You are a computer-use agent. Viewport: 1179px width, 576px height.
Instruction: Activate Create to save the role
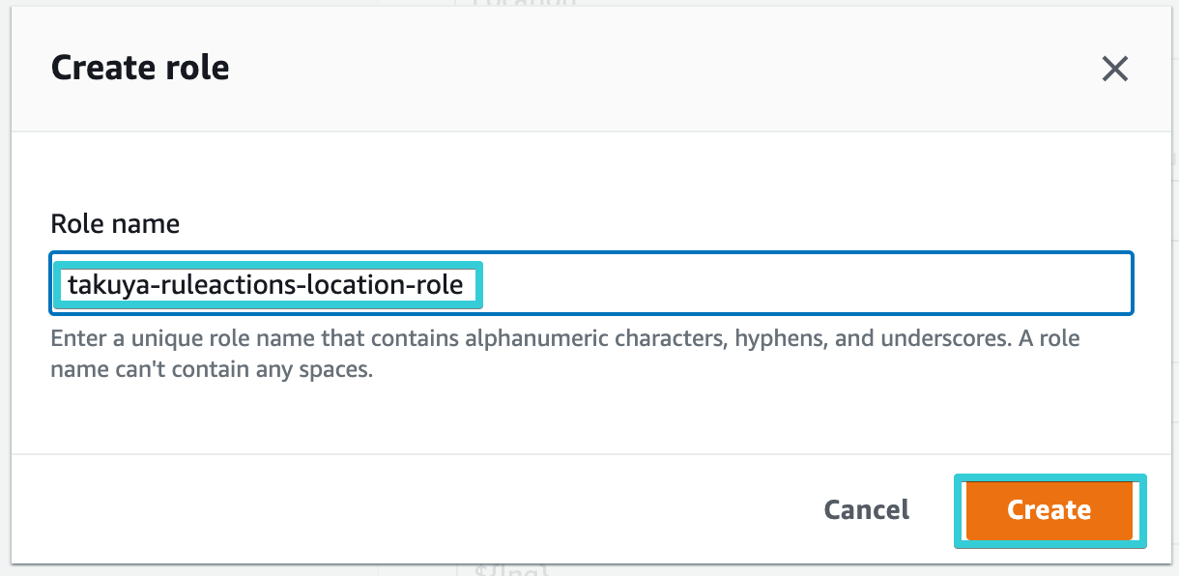coord(1050,510)
